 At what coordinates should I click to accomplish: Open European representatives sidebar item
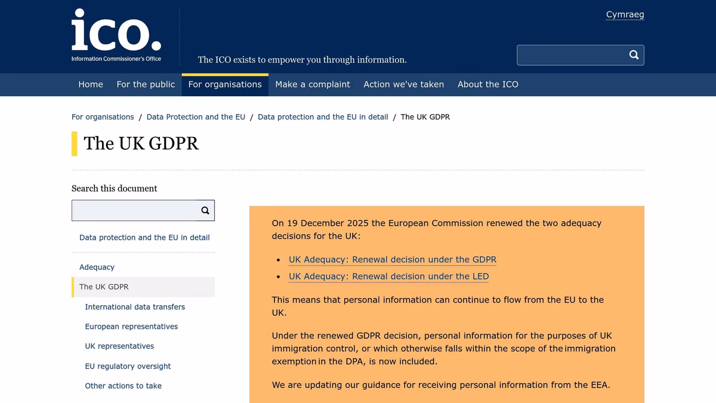131,327
